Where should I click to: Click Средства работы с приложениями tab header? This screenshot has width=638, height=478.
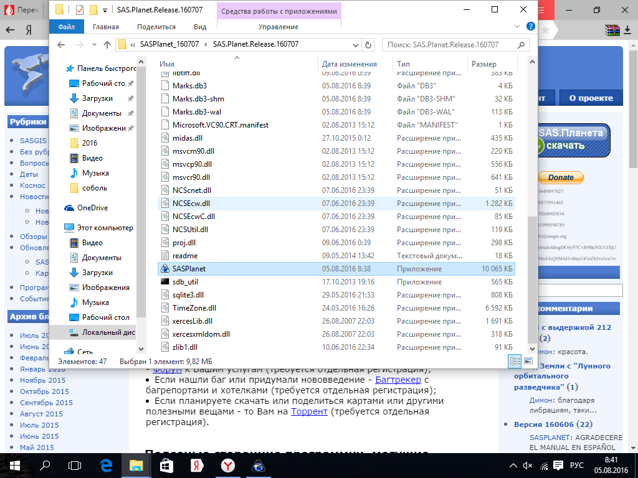point(279,11)
